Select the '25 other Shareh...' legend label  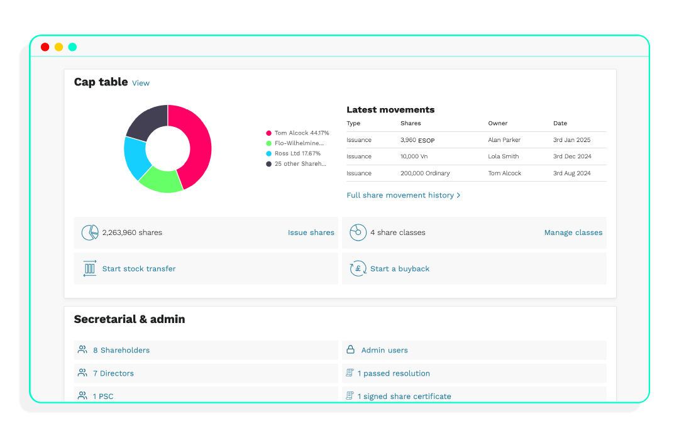coord(301,164)
